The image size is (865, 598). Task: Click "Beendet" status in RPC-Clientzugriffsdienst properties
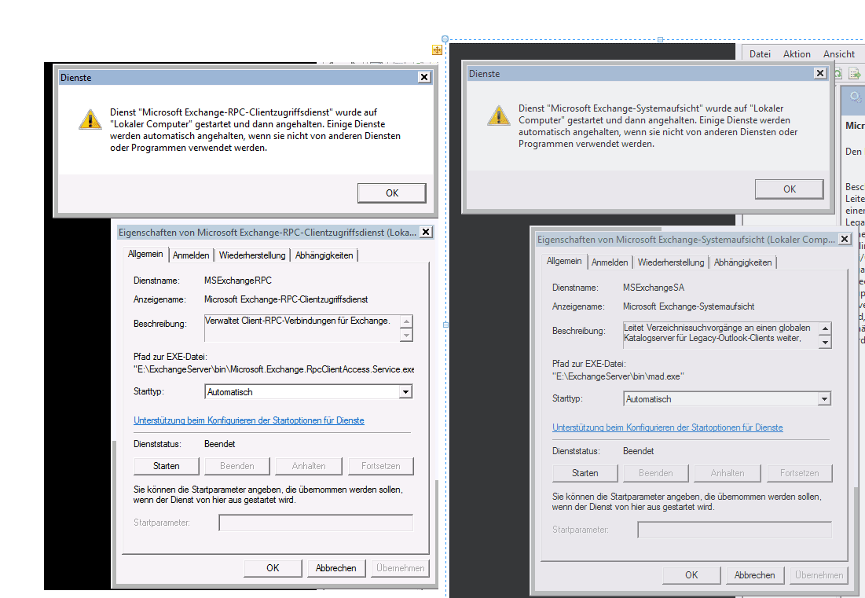219,444
